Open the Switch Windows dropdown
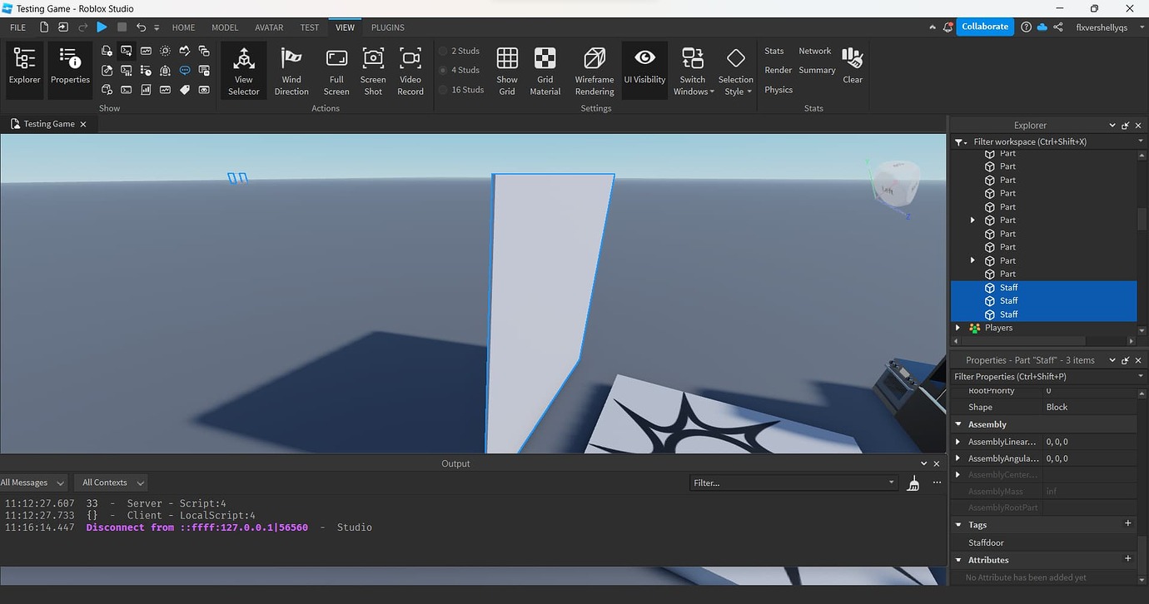 (693, 70)
